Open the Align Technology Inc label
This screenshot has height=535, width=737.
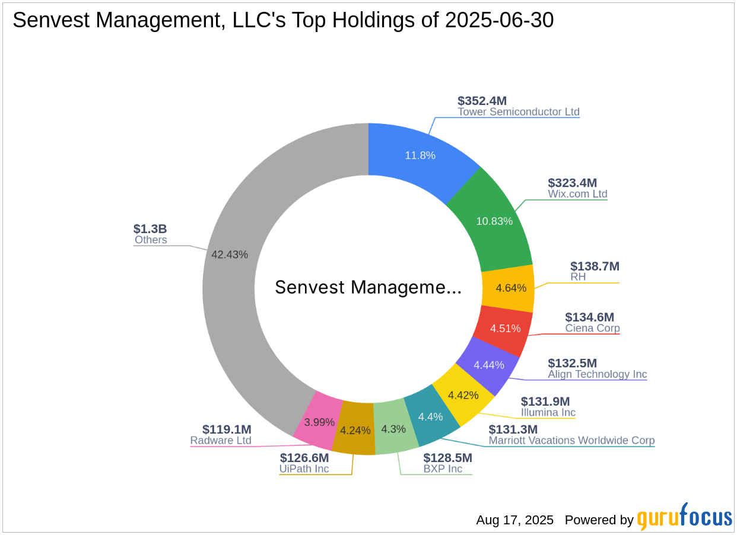click(x=597, y=374)
